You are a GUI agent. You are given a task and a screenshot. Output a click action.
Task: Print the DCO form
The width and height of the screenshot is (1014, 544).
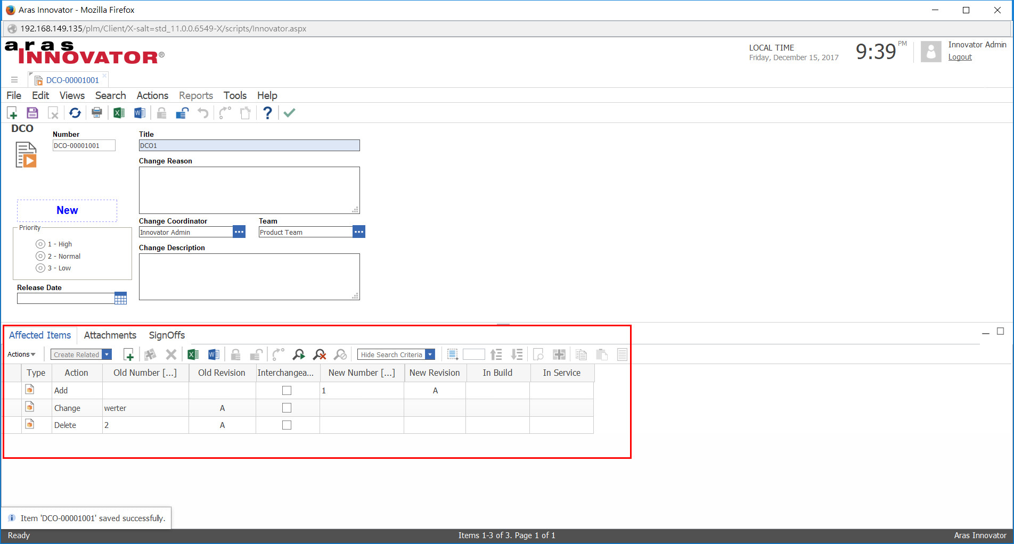(x=97, y=113)
